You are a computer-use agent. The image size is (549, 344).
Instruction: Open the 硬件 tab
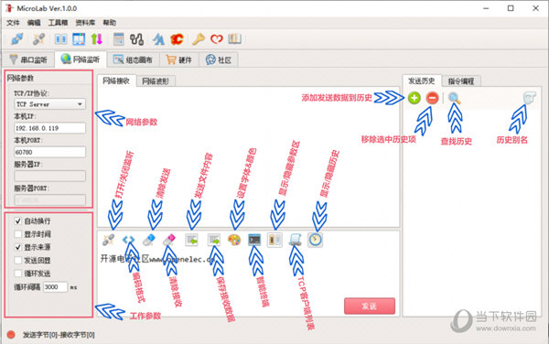click(179, 59)
